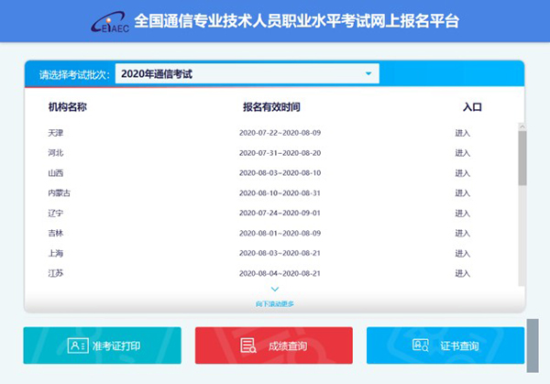Image resolution: width=550 pixels, height=384 pixels.
Task: Select the 山西 organization name
Action: click(x=56, y=173)
